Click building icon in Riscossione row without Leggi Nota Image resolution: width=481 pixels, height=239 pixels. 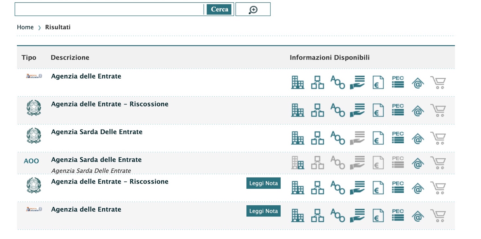(x=298, y=110)
